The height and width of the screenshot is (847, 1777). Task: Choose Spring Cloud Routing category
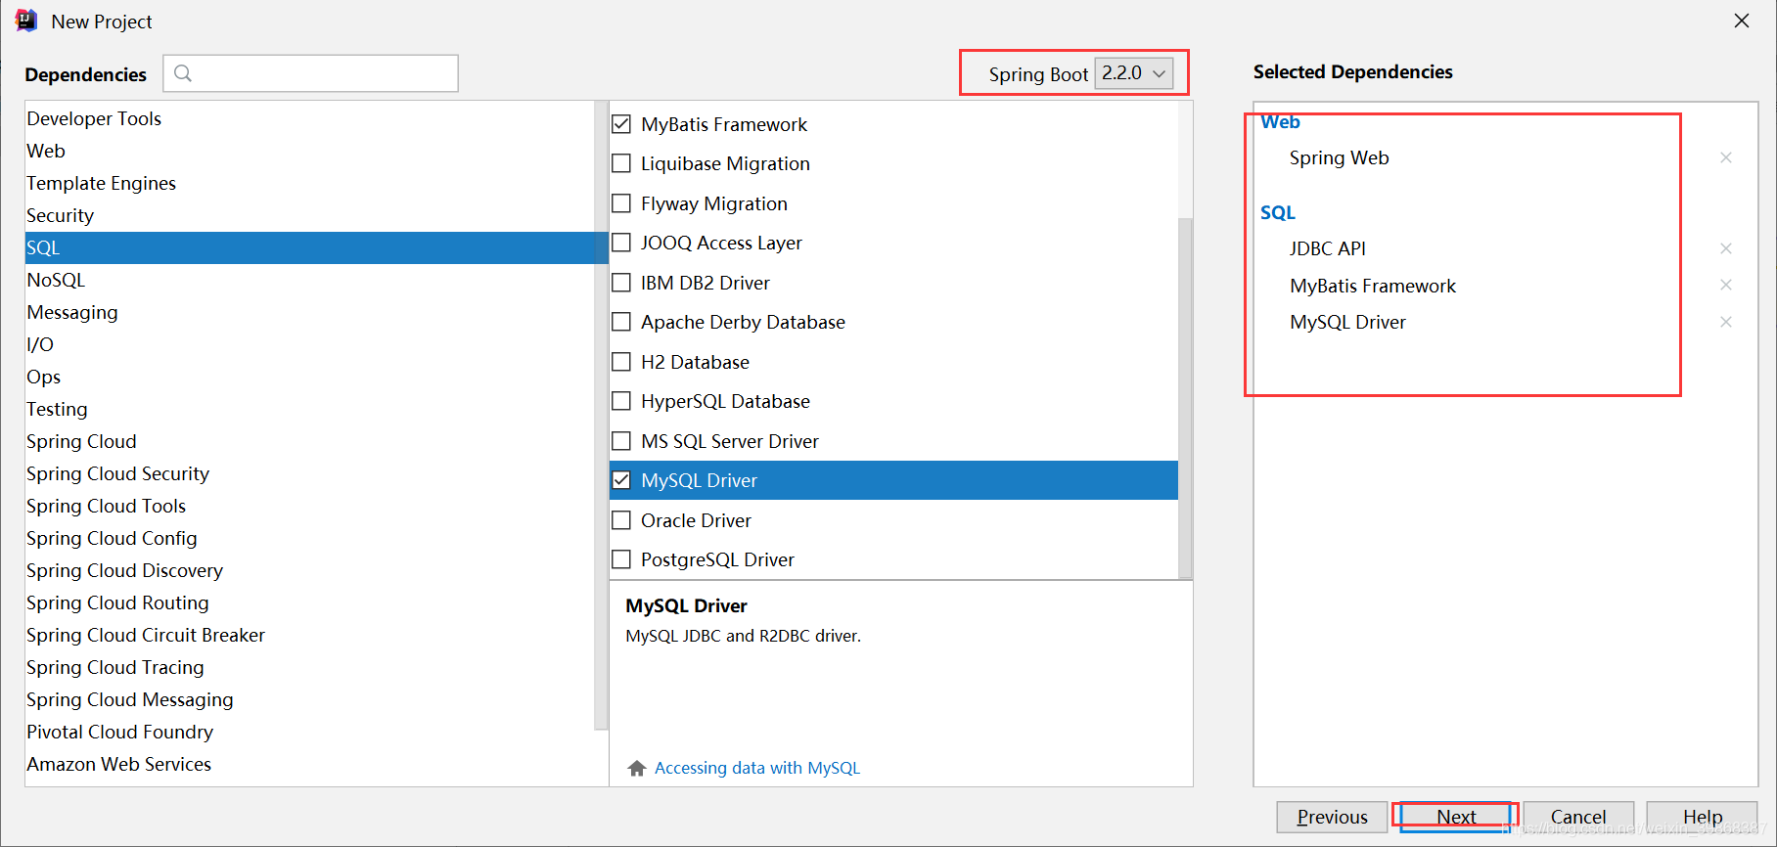[309, 602]
